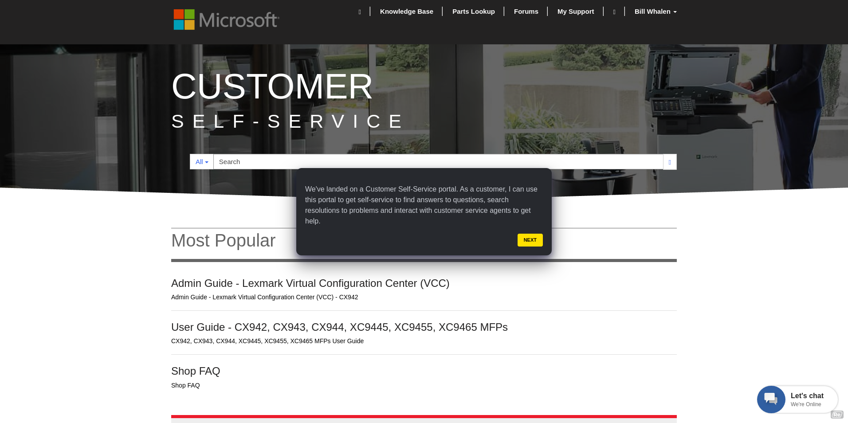Go to Parts Lookup
This screenshot has width=848, height=423.
[473, 12]
